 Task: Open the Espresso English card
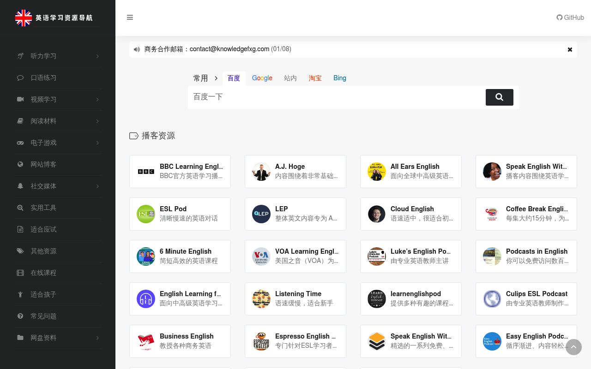click(295, 341)
